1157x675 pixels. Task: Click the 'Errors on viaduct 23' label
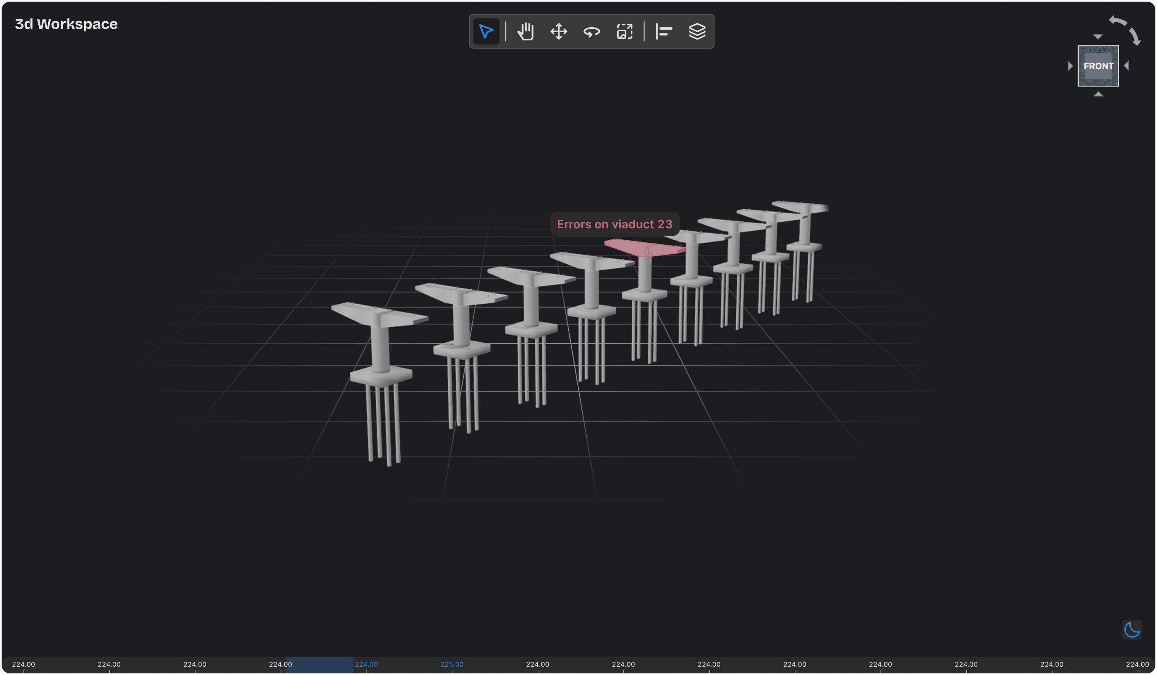click(x=614, y=224)
